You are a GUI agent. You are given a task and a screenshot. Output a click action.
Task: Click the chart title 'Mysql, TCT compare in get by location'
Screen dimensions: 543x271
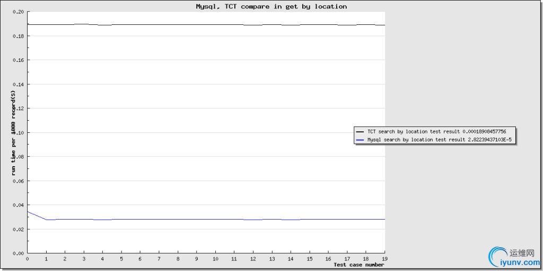click(271, 6)
